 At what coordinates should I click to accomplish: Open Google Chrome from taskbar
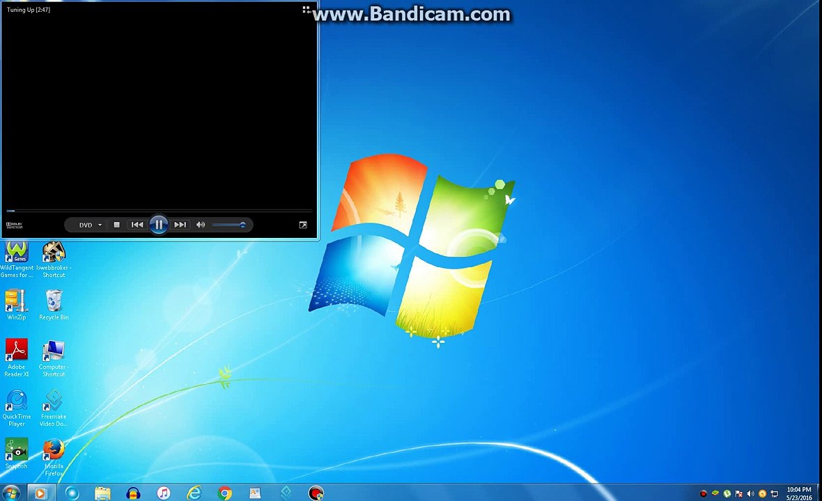click(225, 493)
